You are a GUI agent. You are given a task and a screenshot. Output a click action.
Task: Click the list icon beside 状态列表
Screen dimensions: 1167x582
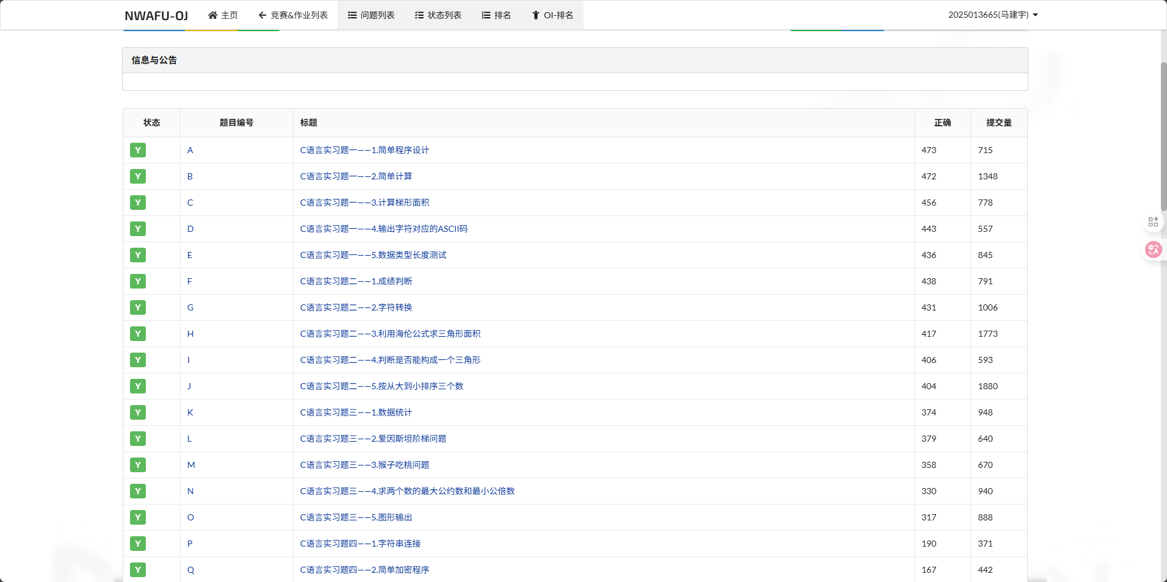coord(419,15)
